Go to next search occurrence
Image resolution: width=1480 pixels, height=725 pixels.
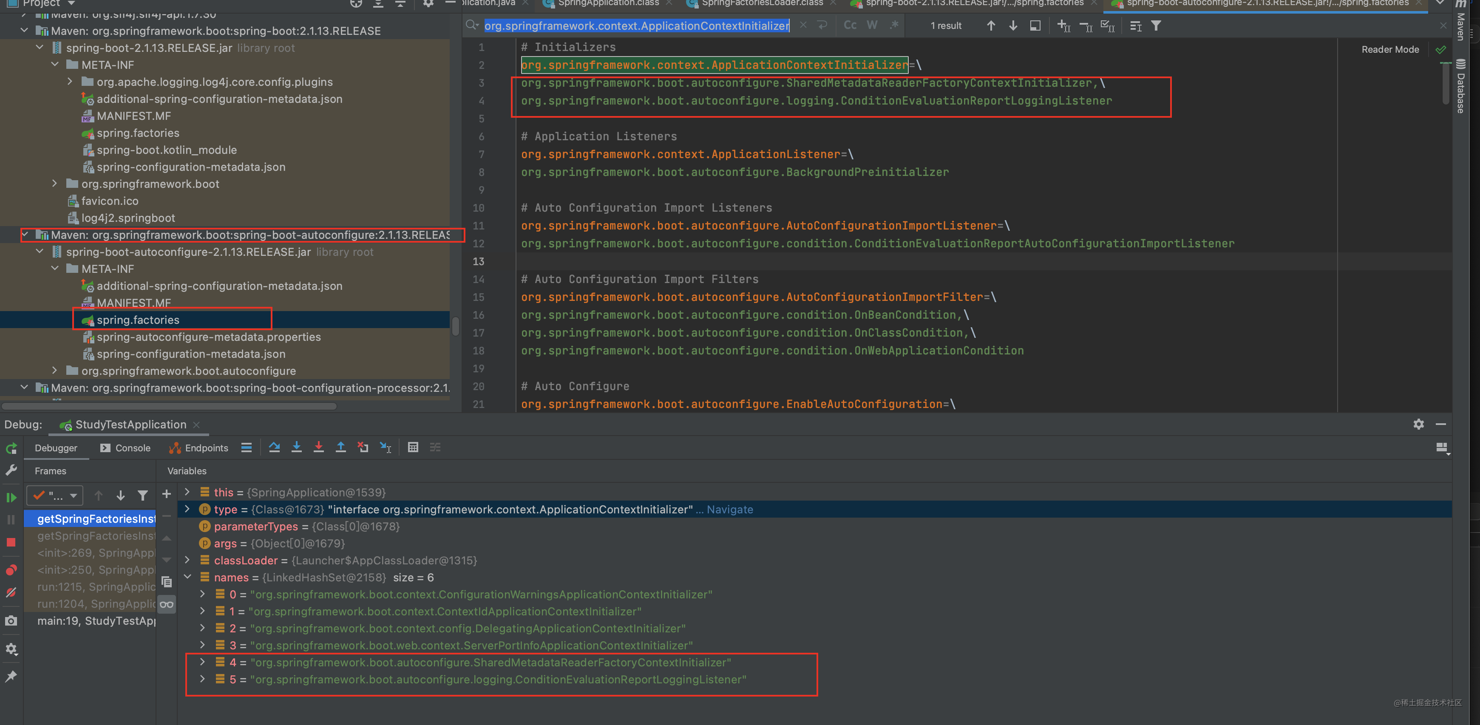(1013, 26)
